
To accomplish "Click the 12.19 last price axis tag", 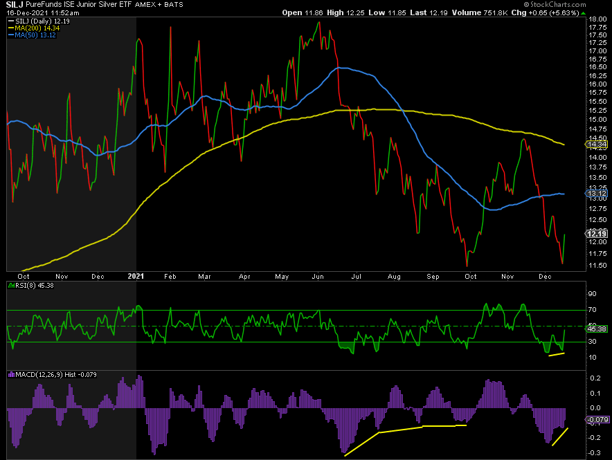I will (596, 234).
